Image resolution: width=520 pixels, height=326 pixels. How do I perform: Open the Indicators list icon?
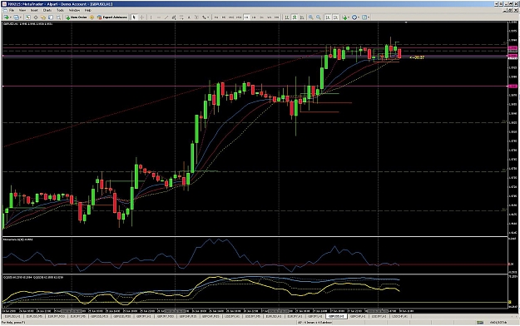coord(345,17)
